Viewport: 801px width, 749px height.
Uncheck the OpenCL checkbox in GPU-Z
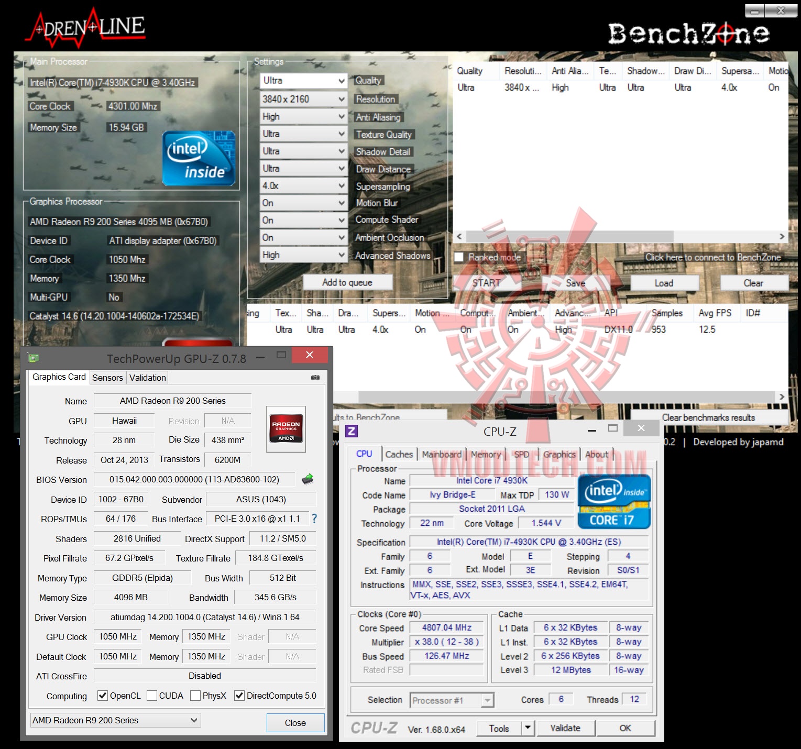click(103, 696)
